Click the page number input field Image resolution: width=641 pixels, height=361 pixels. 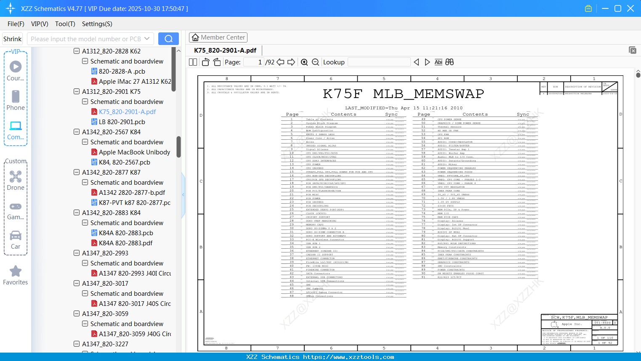click(254, 62)
